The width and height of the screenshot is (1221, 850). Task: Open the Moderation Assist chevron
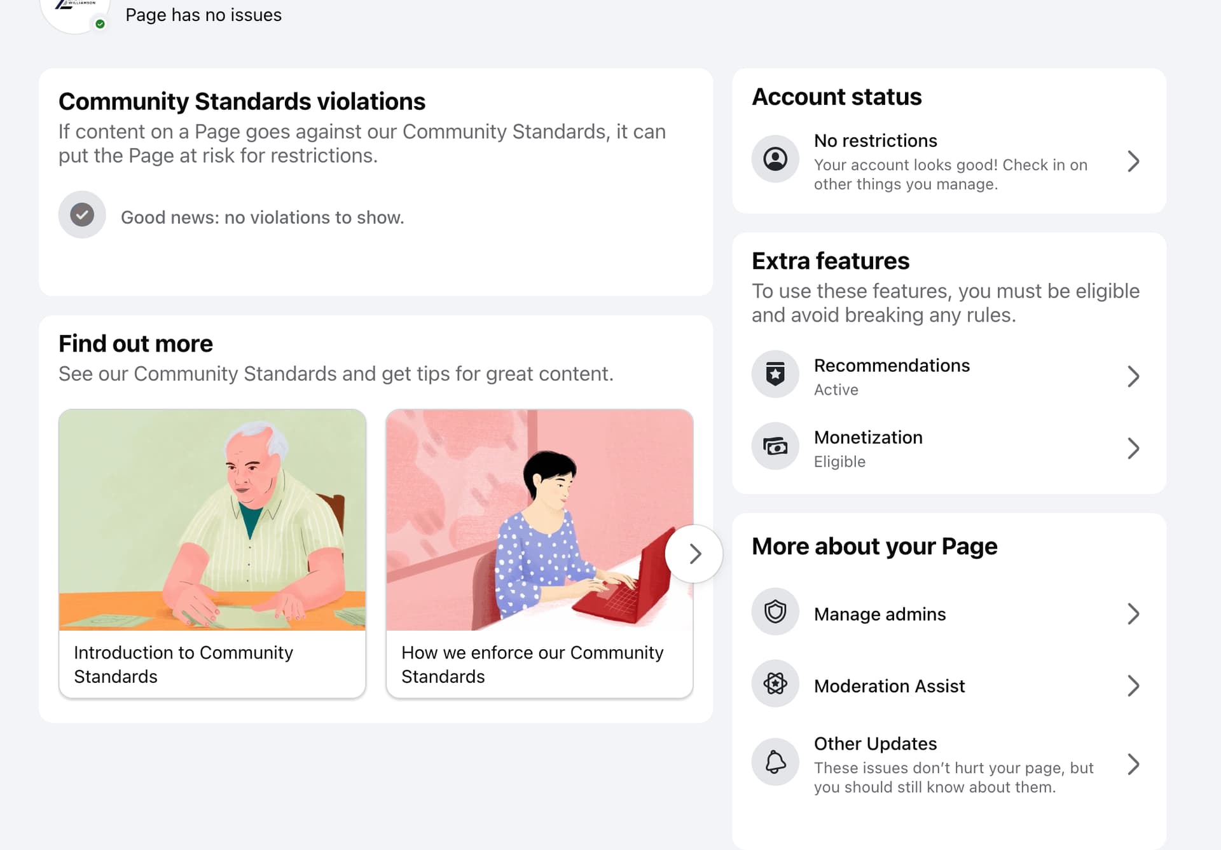pyautogui.click(x=1133, y=686)
